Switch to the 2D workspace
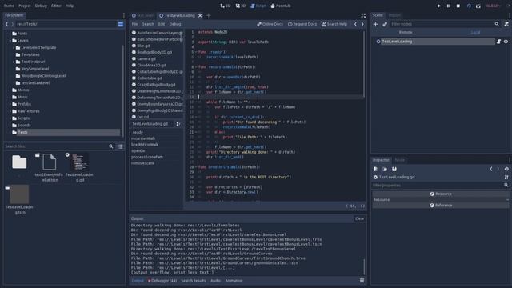This screenshot has height=288, width=512. coord(226,6)
